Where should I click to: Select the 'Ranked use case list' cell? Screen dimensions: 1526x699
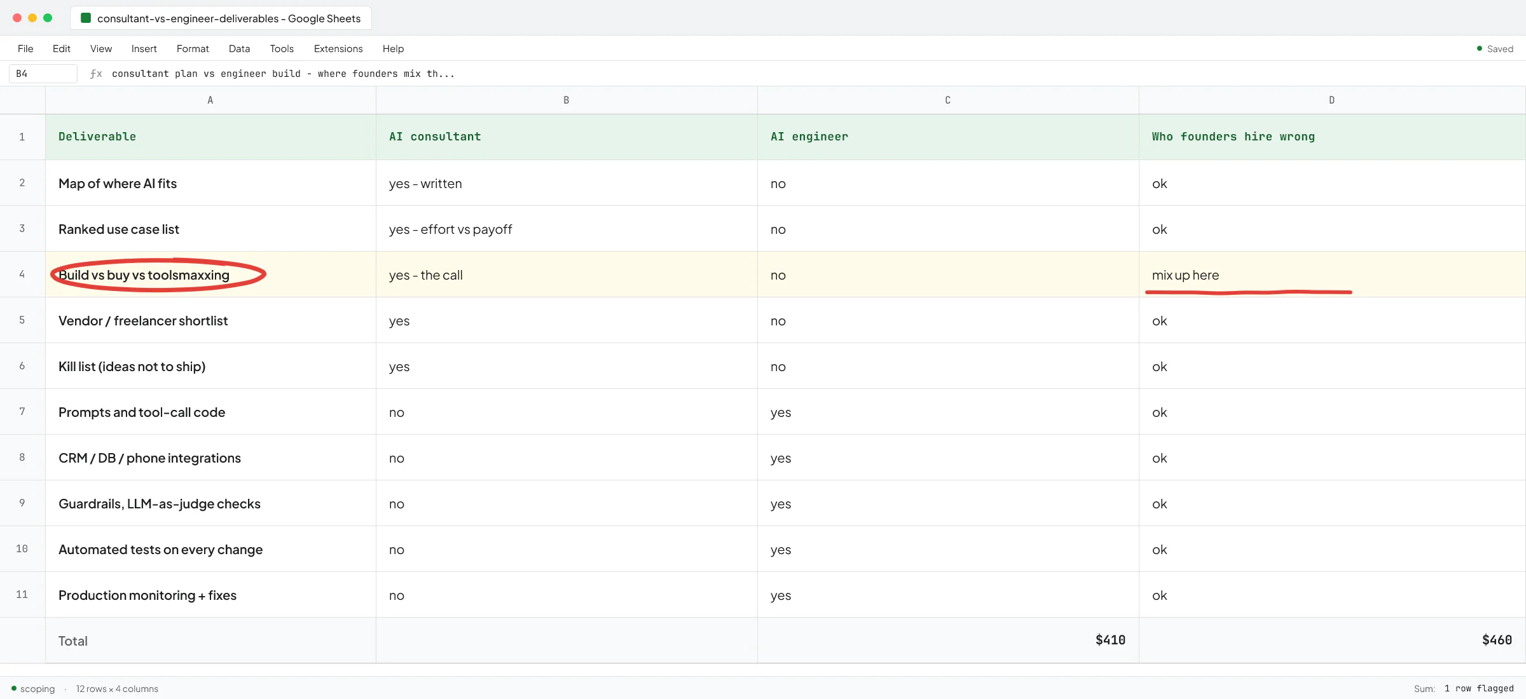[210, 229]
